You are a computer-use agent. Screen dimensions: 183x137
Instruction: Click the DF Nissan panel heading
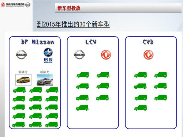pyautogui.click(x=37, y=42)
